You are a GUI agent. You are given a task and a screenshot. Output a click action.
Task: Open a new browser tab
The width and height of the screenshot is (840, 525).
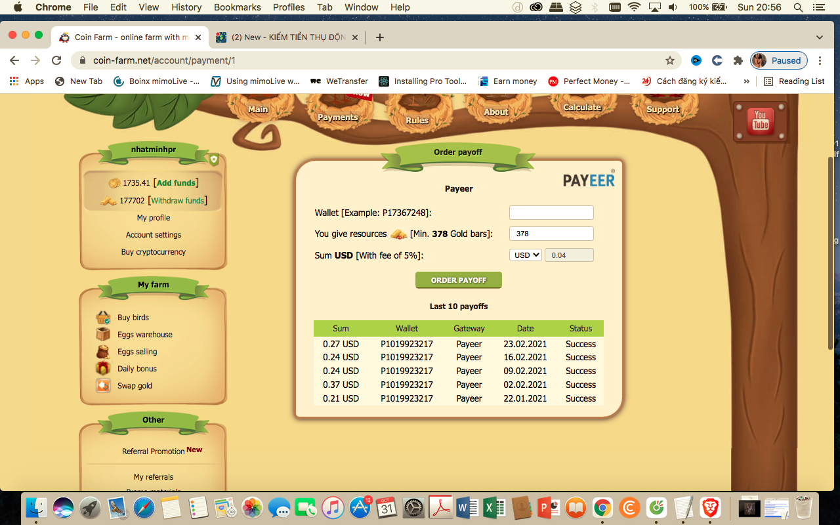(380, 37)
